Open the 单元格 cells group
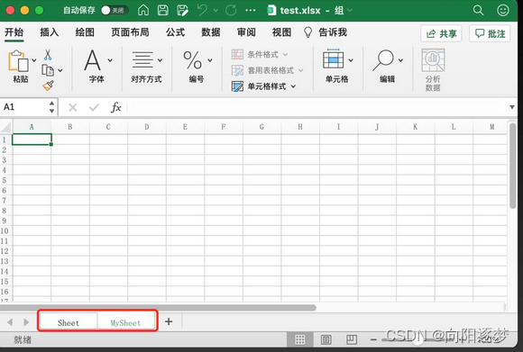Image resolution: width=523 pixels, height=352 pixels. click(337, 66)
